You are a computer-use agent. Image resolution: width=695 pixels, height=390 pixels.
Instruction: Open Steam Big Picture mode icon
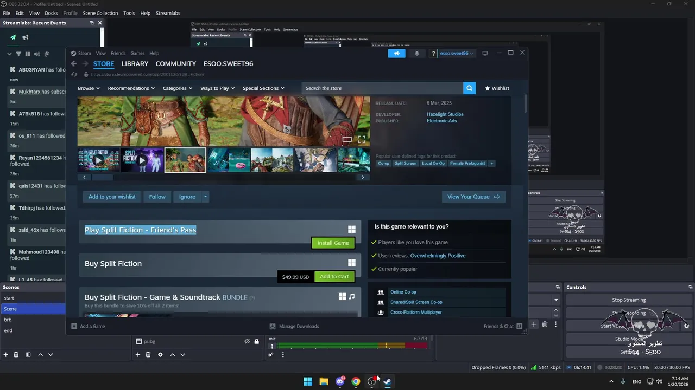click(485, 53)
